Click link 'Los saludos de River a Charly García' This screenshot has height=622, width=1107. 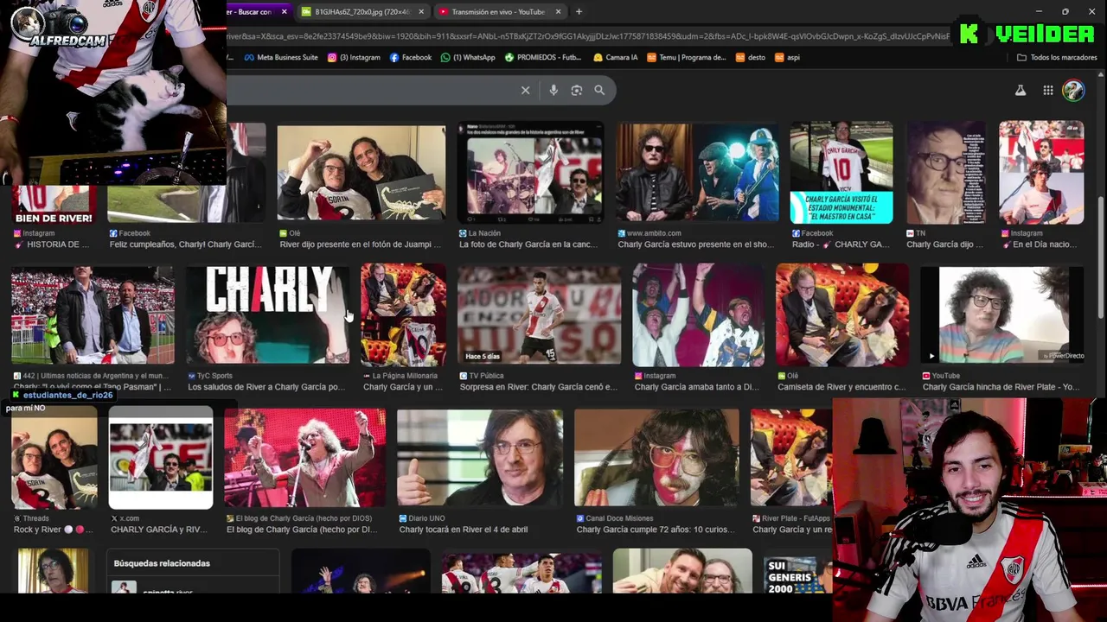point(266,387)
